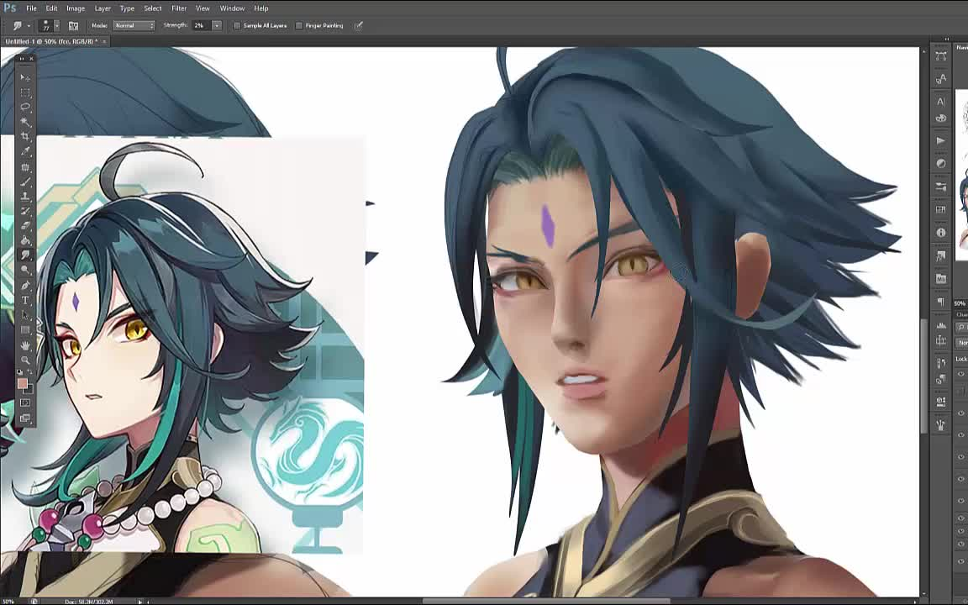The width and height of the screenshot is (968, 605).
Task: Toggle tablet pressure for strength
Action: pos(359,26)
